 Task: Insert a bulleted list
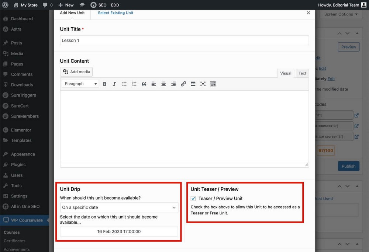pyautogui.click(x=124, y=84)
